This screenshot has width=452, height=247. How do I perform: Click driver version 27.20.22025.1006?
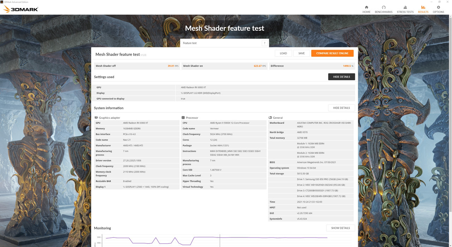tap(132, 160)
